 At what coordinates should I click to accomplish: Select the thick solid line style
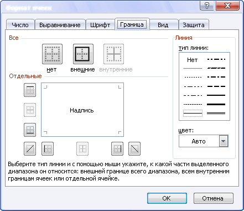point(216,104)
